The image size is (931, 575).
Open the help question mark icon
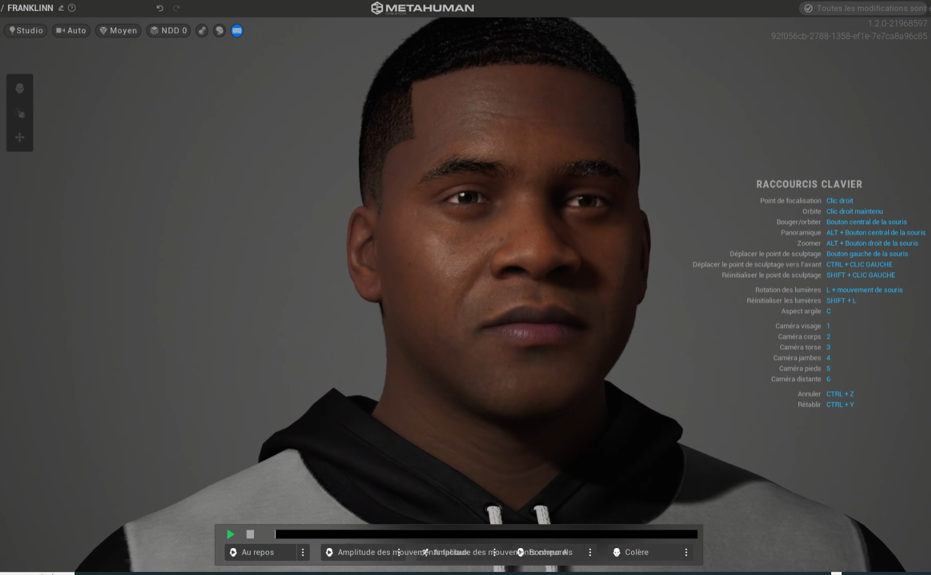(x=72, y=8)
